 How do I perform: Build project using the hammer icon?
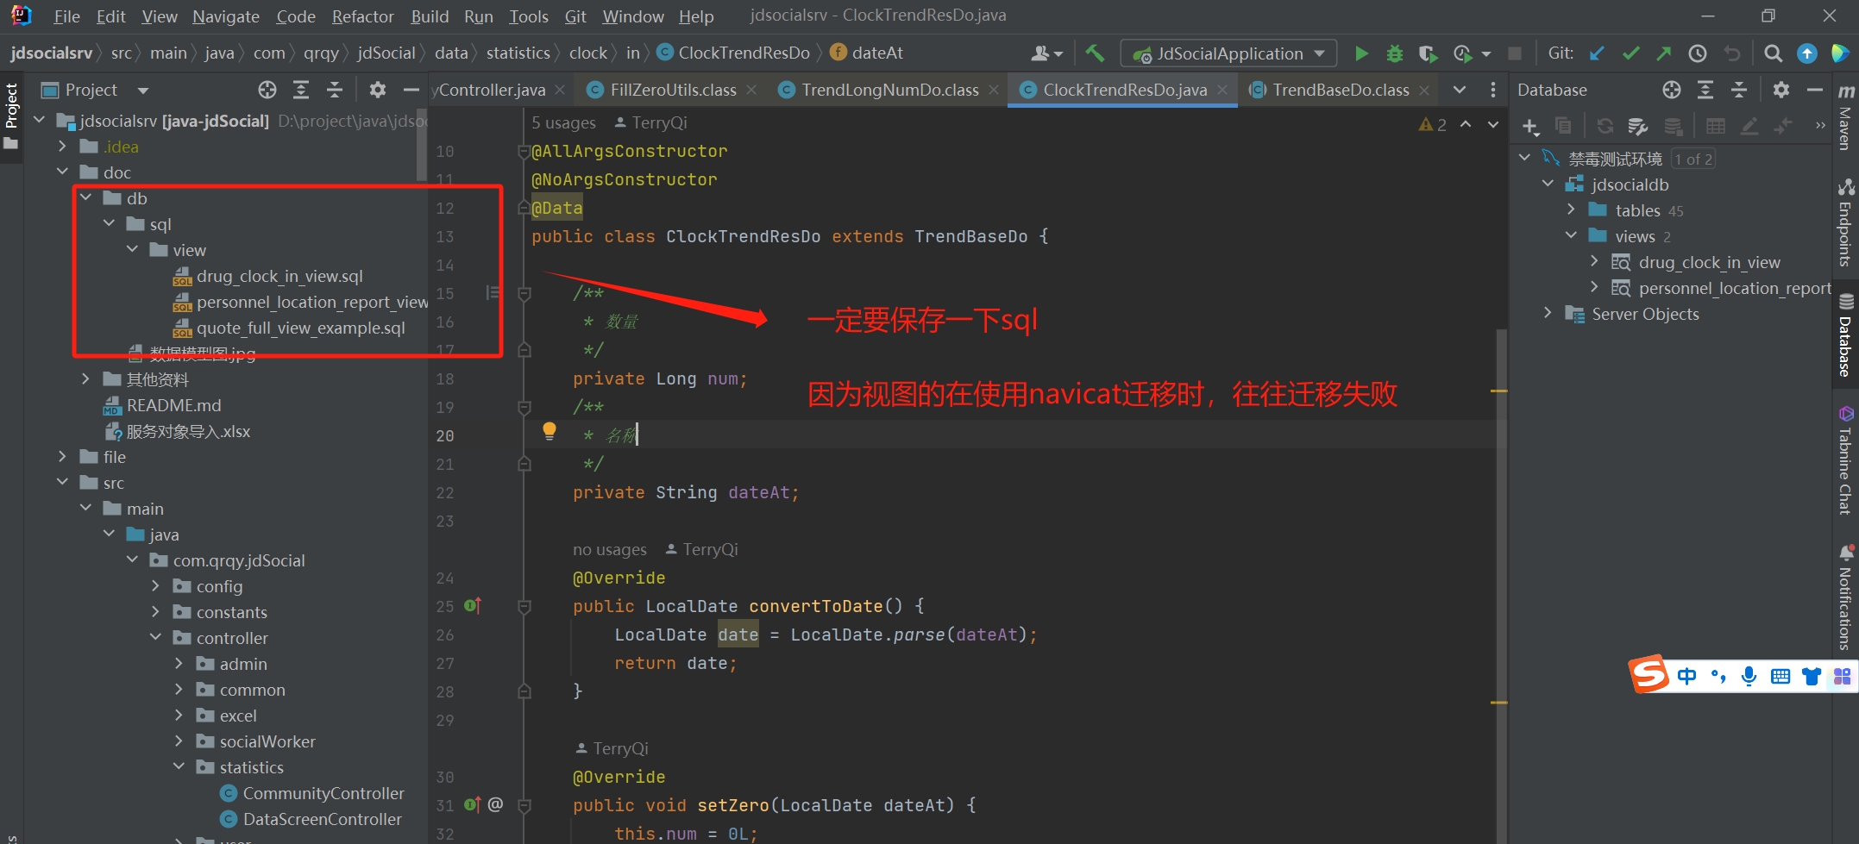tap(1095, 53)
